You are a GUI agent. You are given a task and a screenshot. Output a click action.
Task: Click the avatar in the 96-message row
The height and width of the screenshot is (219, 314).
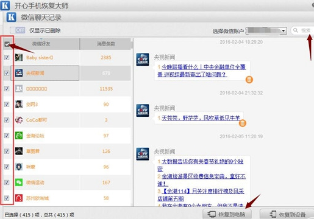tap(19, 167)
